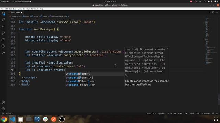Open editor More Actions ellipsis menu
Screen dimensions: 220x123
tap(217, 12)
